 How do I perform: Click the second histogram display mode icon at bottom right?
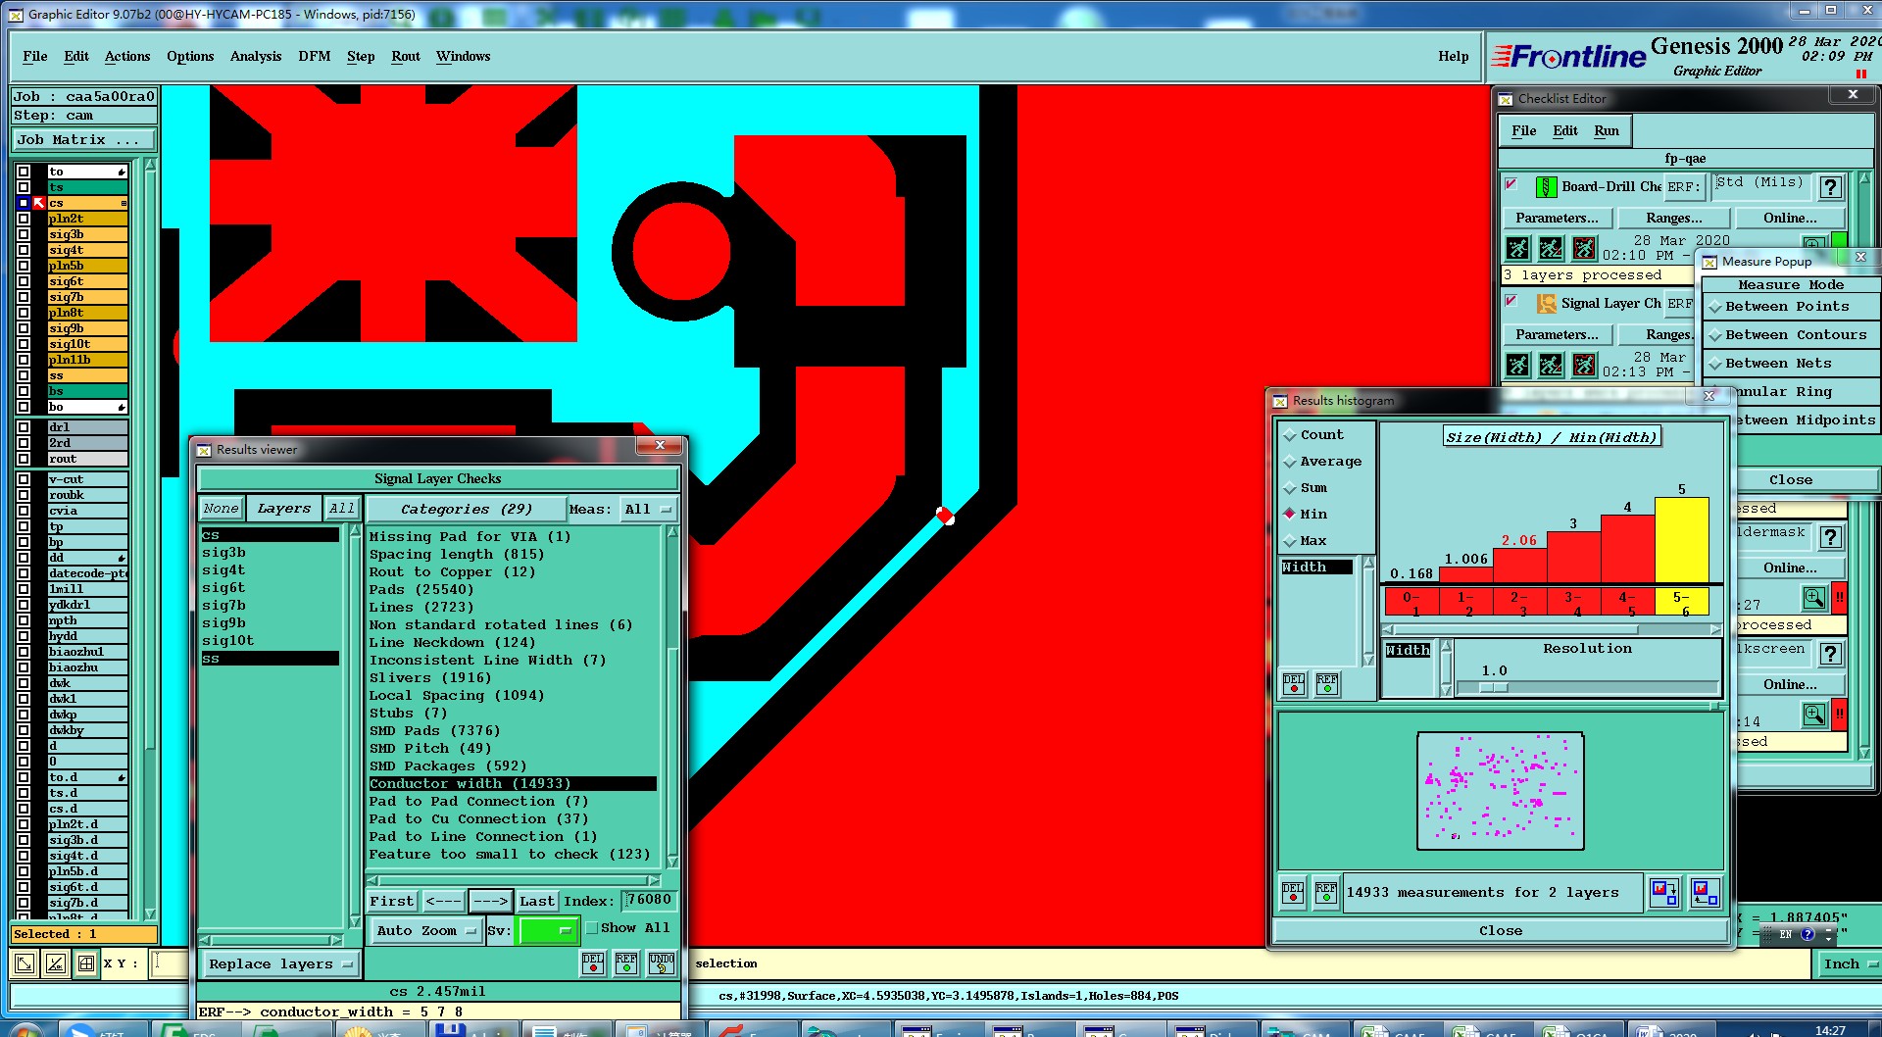tap(1705, 892)
